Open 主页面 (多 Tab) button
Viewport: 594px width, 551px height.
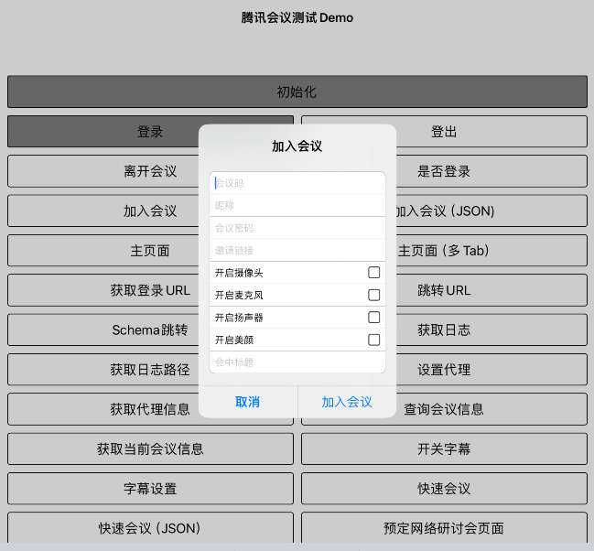tap(444, 251)
